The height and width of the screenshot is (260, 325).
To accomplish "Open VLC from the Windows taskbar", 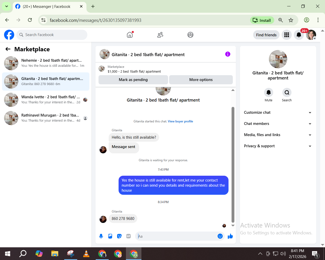I will coord(86,253).
